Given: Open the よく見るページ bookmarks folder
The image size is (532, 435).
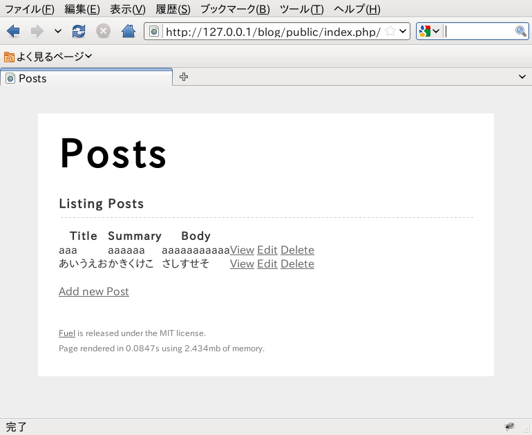Looking at the screenshot, I should [48, 57].
